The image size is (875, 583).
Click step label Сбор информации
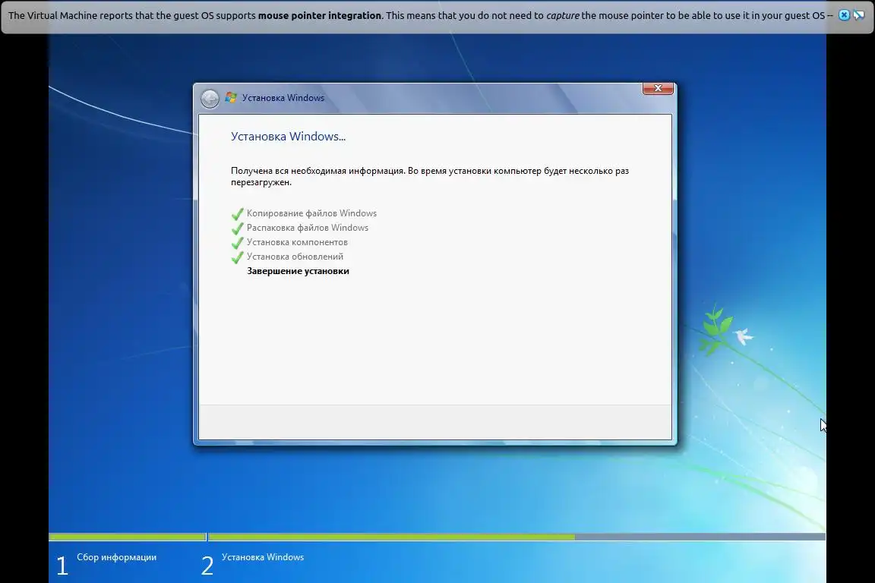[x=117, y=556]
